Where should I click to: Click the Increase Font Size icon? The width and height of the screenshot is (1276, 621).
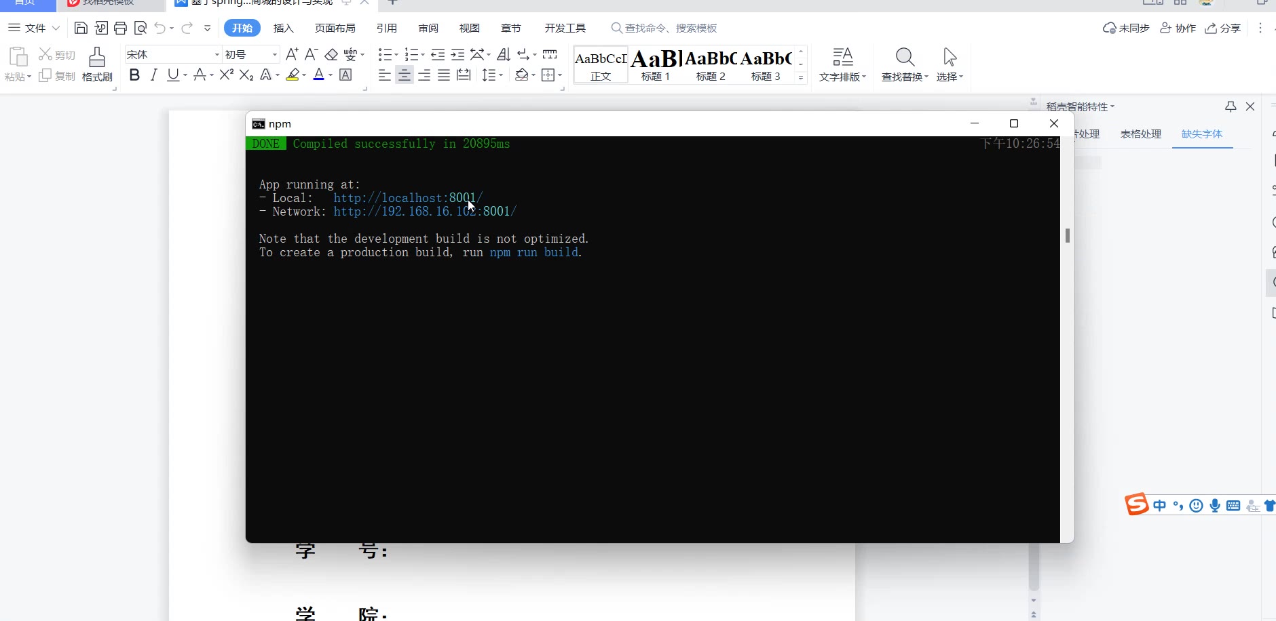pyautogui.click(x=292, y=54)
